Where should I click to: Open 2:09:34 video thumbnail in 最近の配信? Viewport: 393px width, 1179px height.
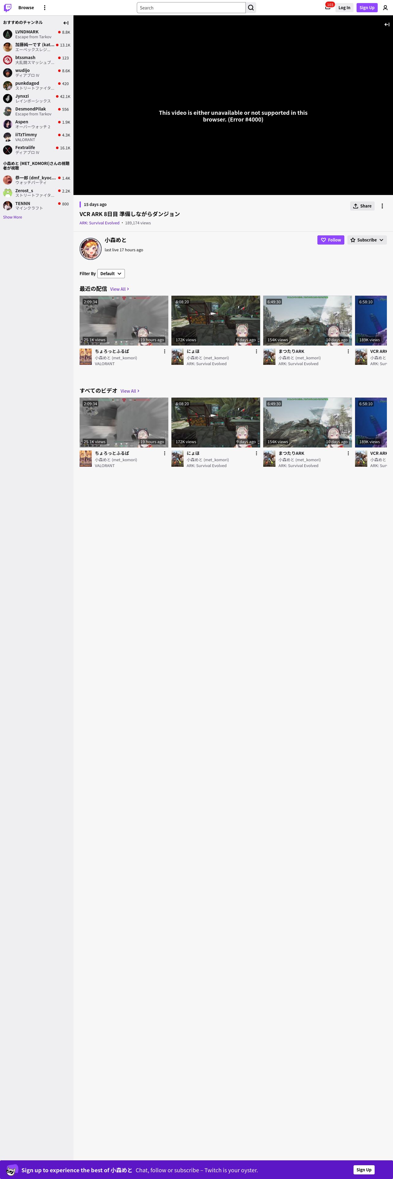(x=124, y=320)
